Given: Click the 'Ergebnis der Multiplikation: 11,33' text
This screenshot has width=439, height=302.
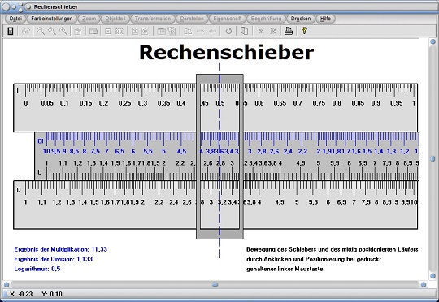Looking at the screenshot, I should pyautogui.click(x=61, y=249).
